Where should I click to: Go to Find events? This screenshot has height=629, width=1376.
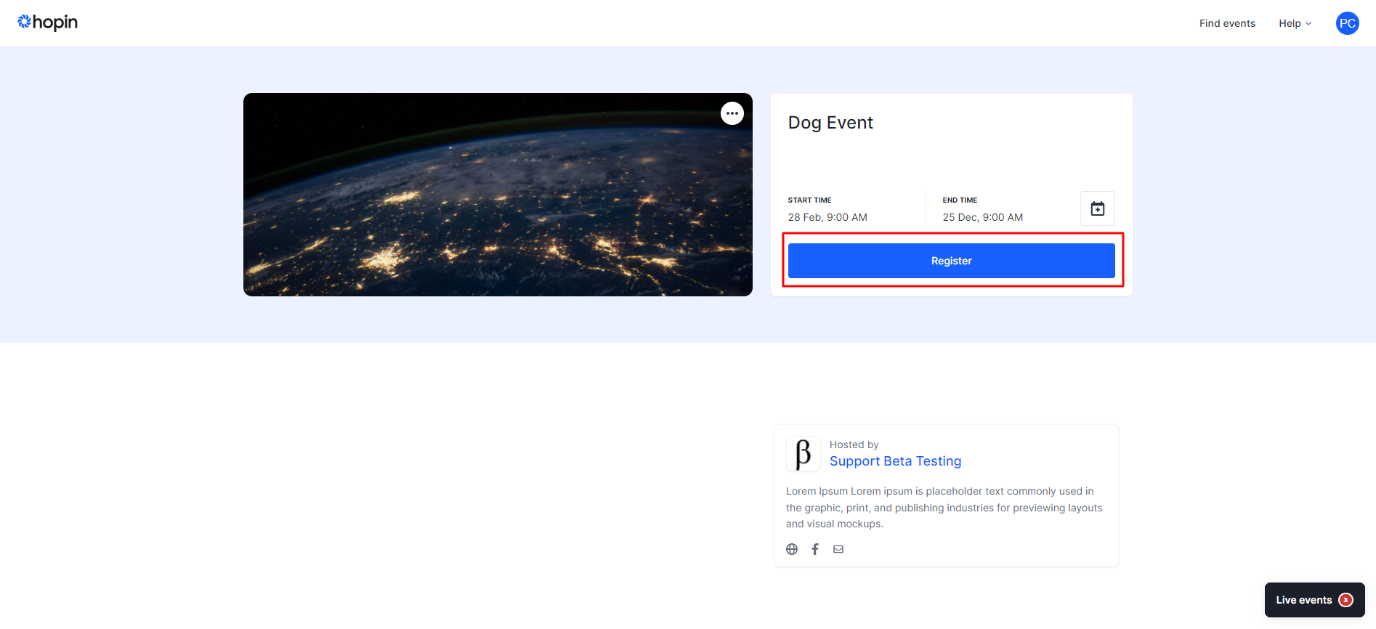click(x=1227, y=23)
